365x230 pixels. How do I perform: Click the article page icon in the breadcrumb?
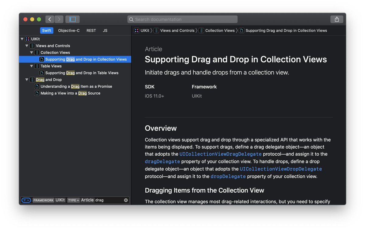242,30
